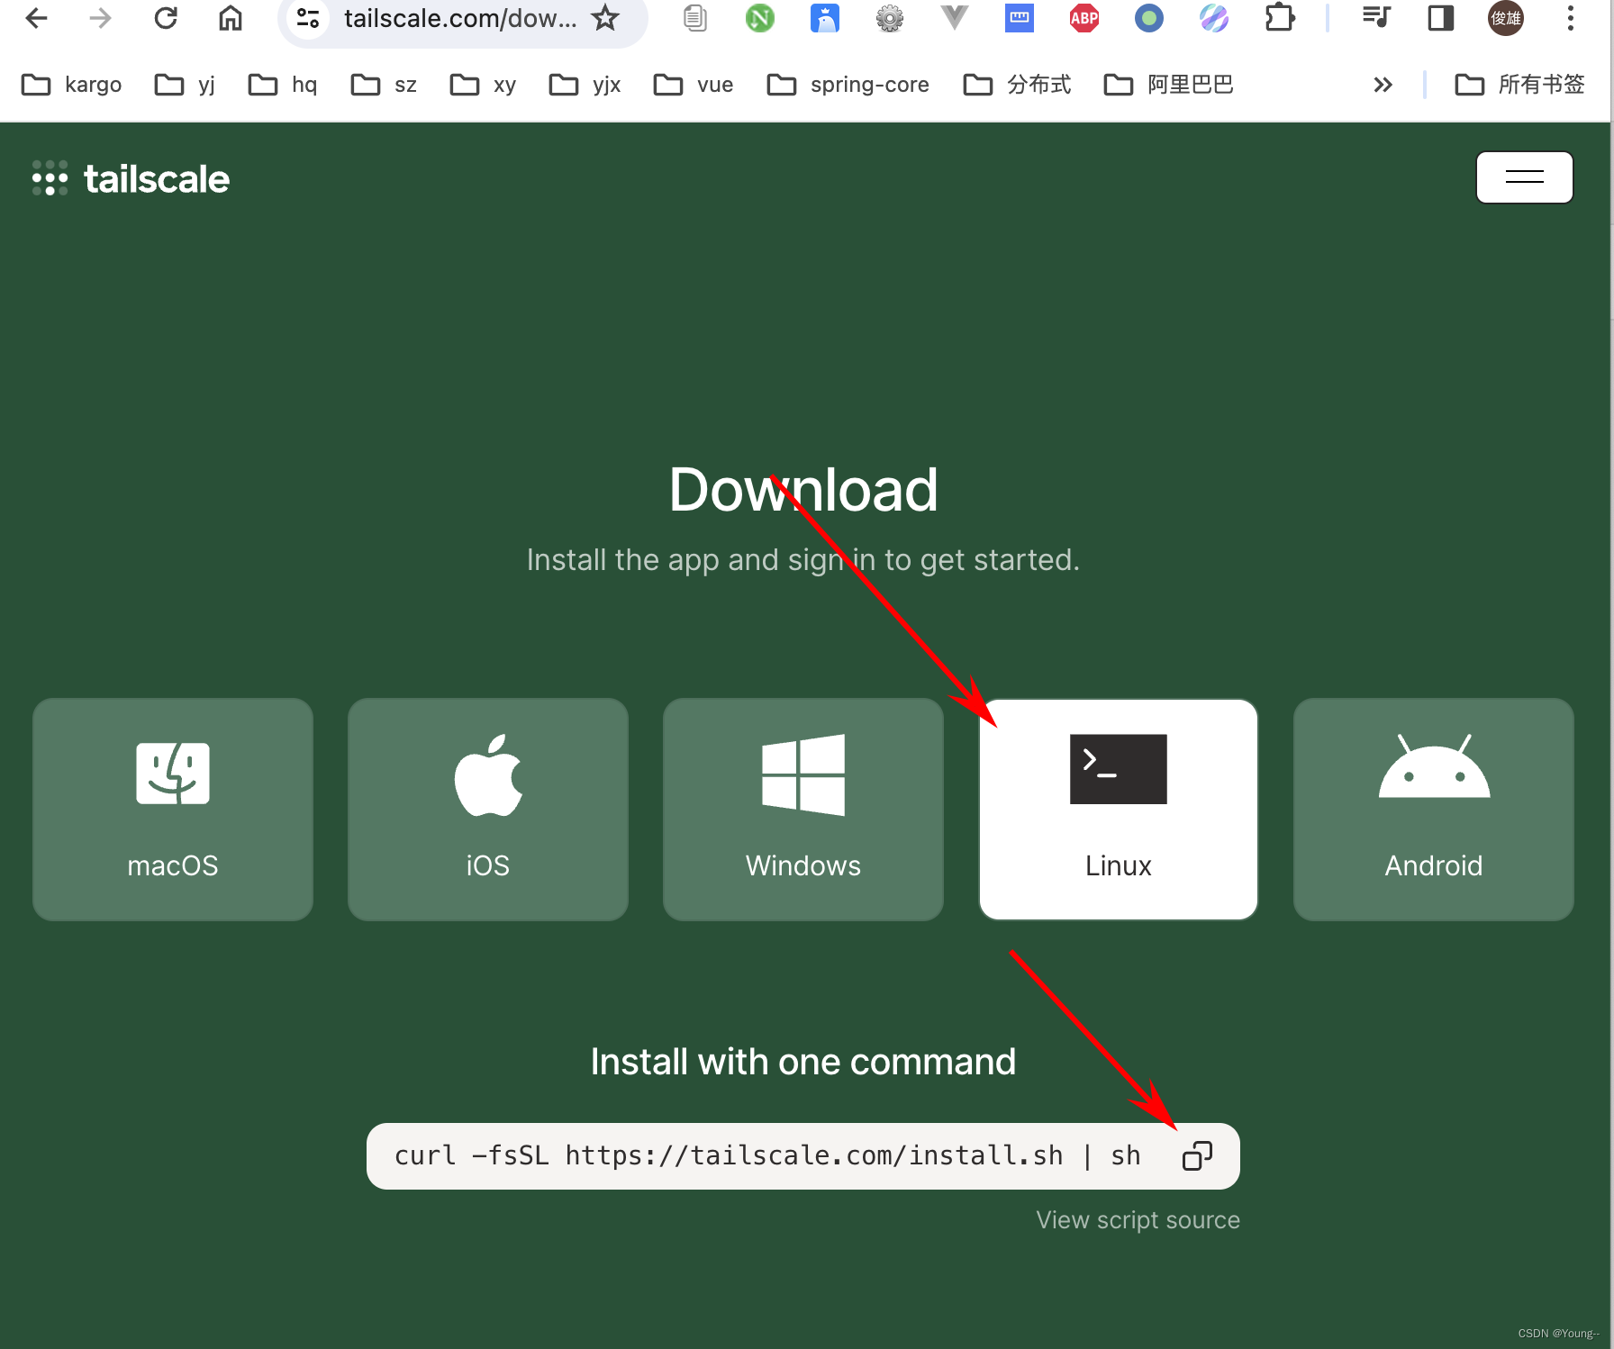Open the sz bookmarks folder
This screenshot has height=1349, width=1614.
pyautogui.click(x=384, y=85)
